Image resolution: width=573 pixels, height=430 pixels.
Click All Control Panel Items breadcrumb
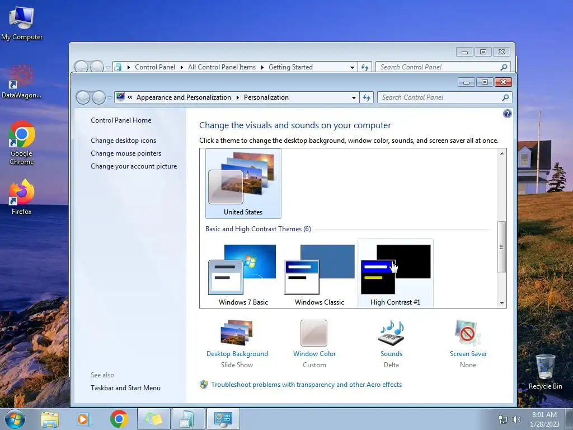pos(222,67)
